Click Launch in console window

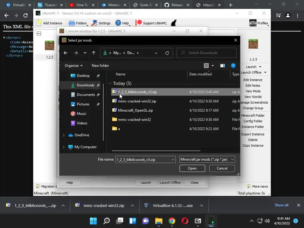point(146,183)
